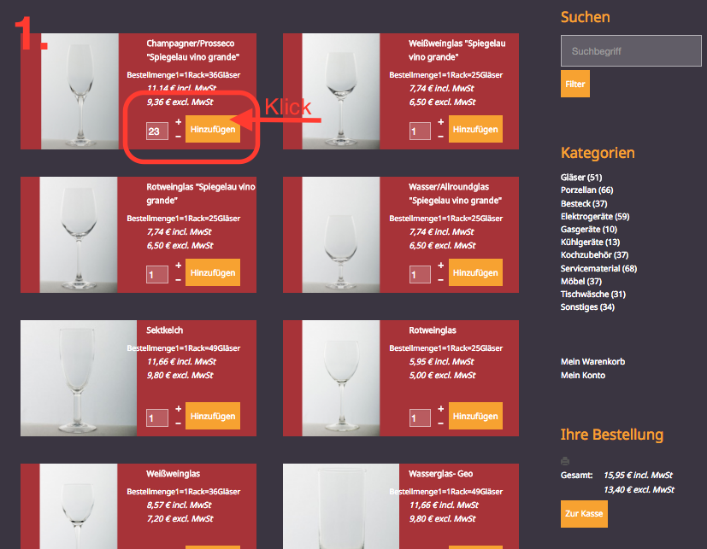Open Mein Konto link
This screenshot has width=707, height=549.
pyautogui.click(x=582, y=375)
